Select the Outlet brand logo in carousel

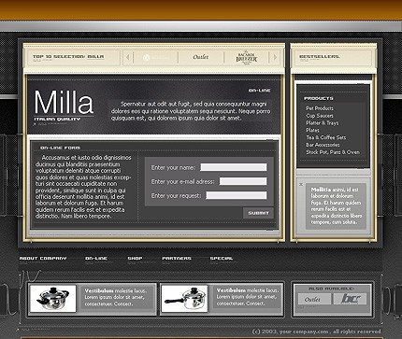[x=201, y=57]
